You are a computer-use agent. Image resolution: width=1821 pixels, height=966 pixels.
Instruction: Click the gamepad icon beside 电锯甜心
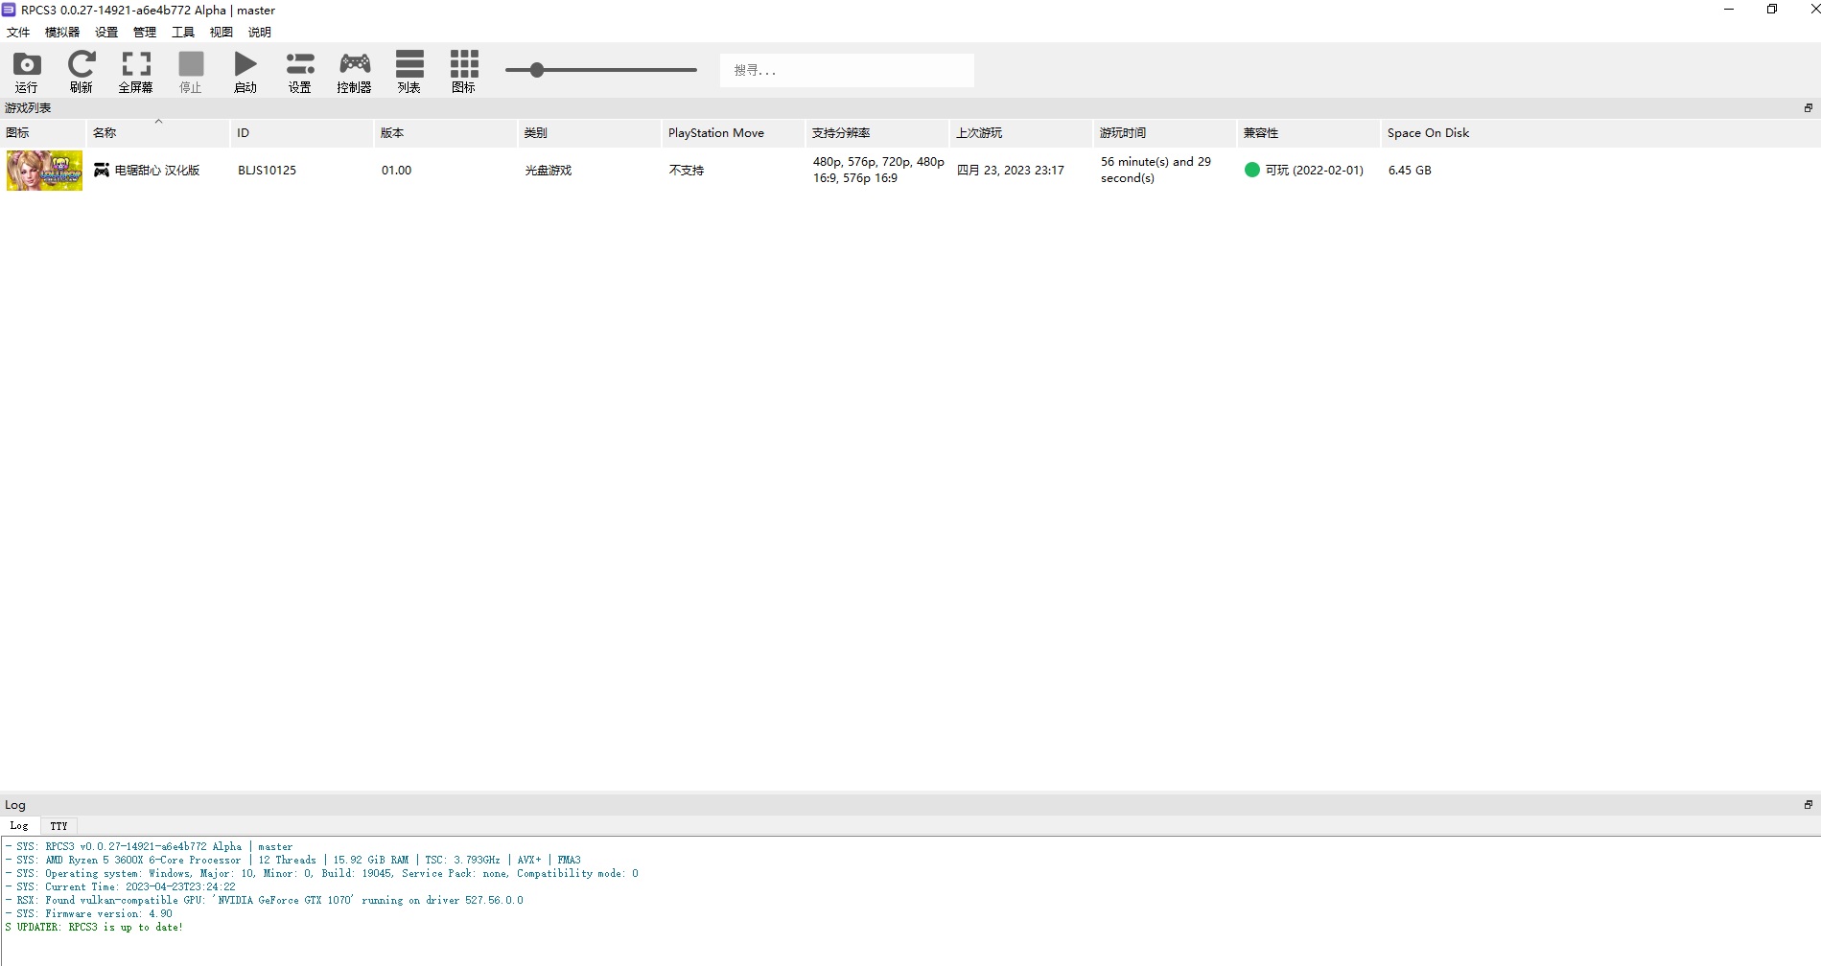102,170
